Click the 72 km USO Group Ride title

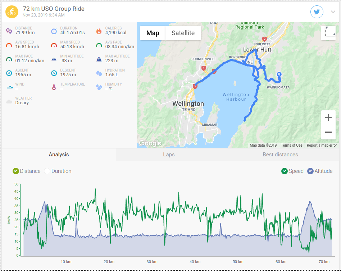point(54,9)
